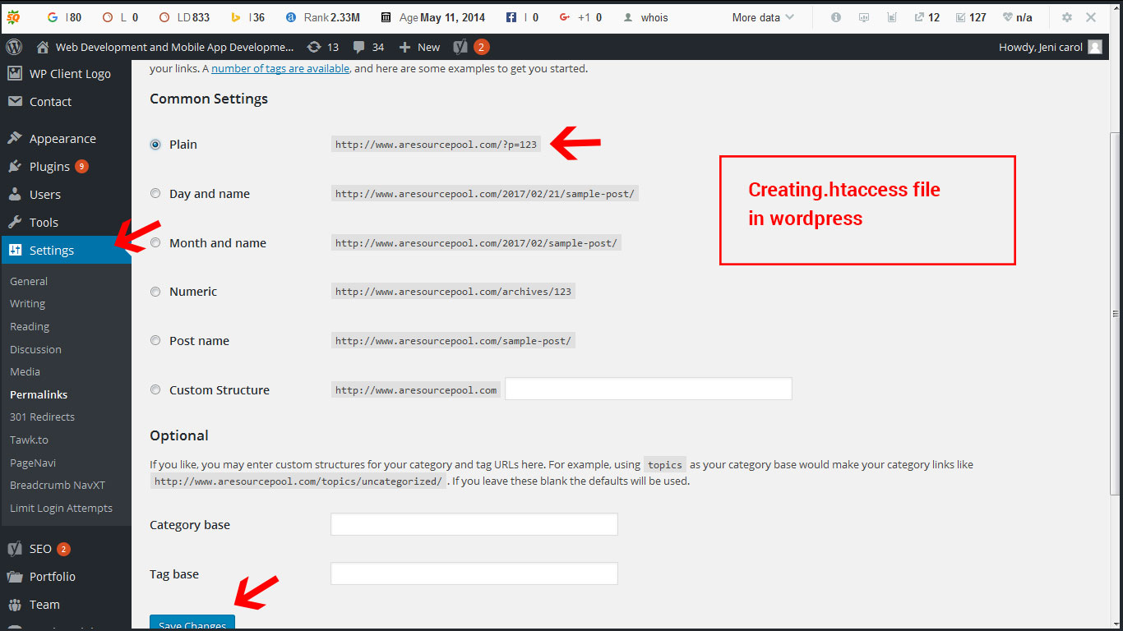Open SEOquake settings via the gear icon
The width and height of the screenshot is (1123, 631).
click(1066, 16)
